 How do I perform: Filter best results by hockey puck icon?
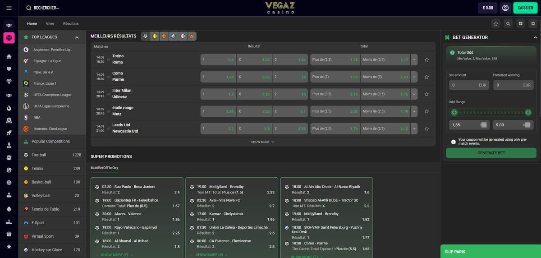coord(173,36)
